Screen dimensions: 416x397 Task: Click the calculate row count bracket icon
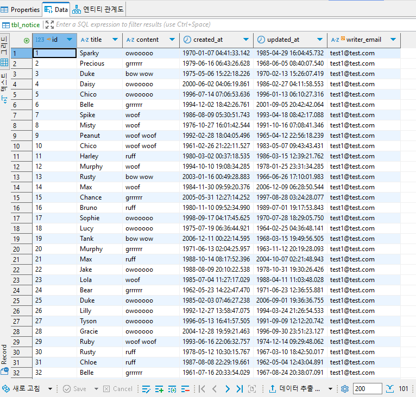tap(252, 389)
